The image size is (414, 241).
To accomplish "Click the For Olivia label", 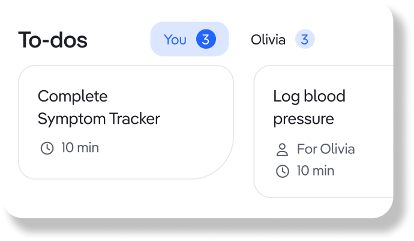I will (326, 149).
